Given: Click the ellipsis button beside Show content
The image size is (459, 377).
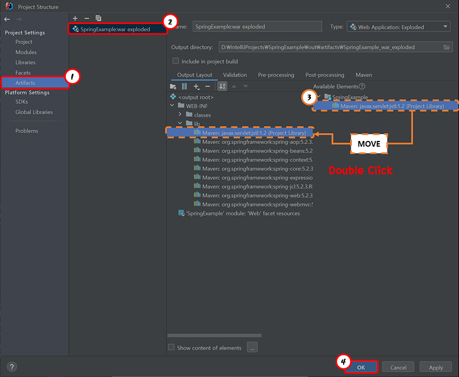Looking at the screenshot, I should tap(252, 347).
